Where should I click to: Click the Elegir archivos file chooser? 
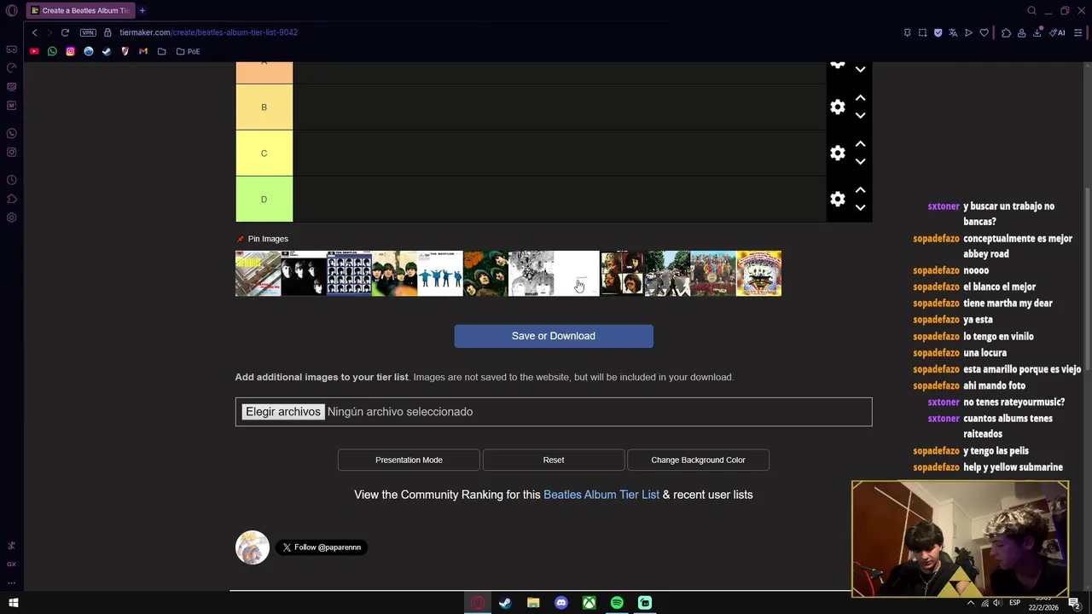pyautogui.click(x=282, y=412)
